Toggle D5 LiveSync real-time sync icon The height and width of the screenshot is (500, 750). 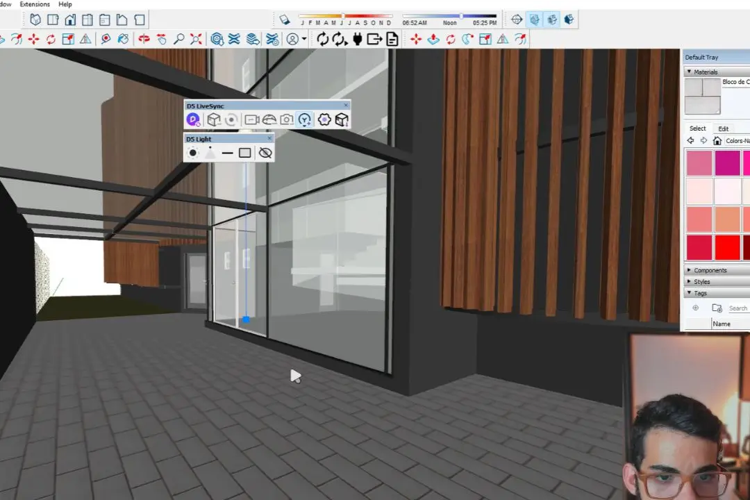(x=231, y=119)
